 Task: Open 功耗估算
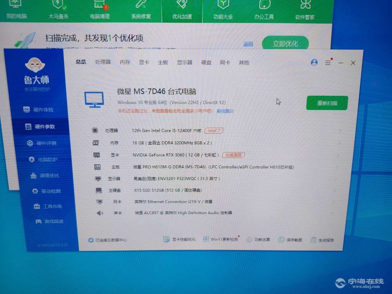tap(258, 240)
